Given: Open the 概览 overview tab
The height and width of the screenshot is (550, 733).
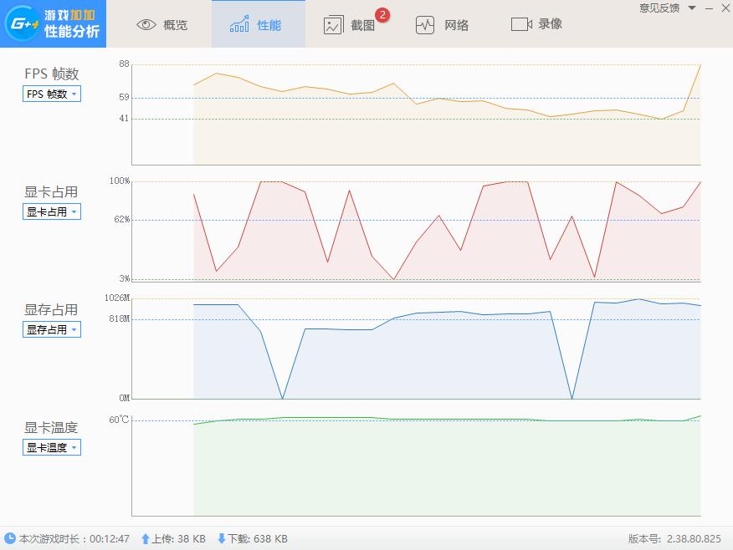Looking at the screenshot, I should (162, 24).
